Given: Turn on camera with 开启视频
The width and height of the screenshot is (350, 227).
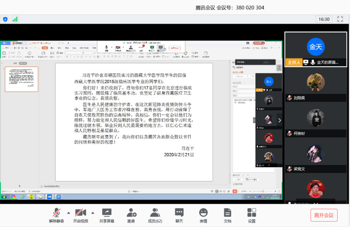Looking at the screenshot, I should pyautogui.click(x=80, y=215).
